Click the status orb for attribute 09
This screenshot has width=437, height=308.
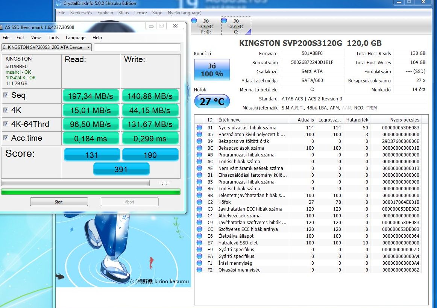tap(199, 141)
